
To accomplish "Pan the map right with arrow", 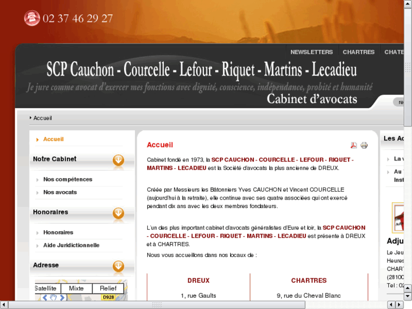I will pos(62,298).
